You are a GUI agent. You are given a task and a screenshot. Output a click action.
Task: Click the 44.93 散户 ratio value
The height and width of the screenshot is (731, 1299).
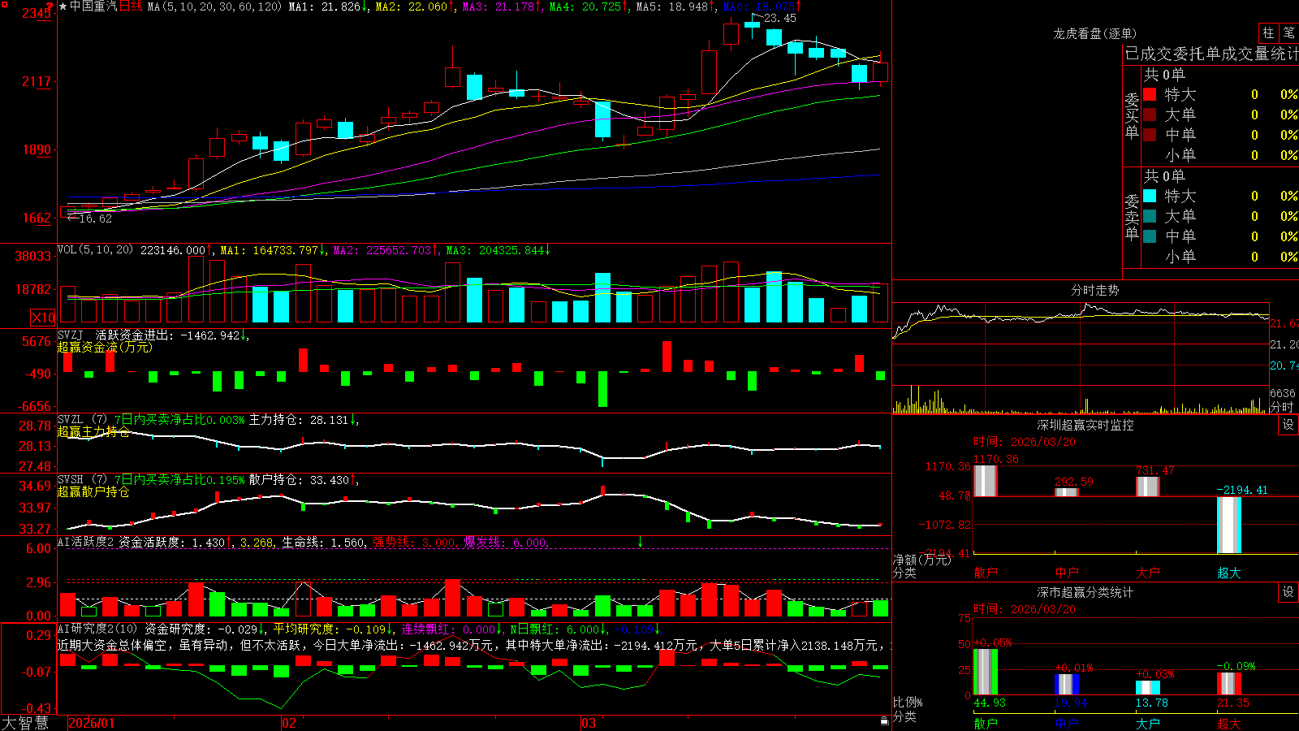point(990,703)
